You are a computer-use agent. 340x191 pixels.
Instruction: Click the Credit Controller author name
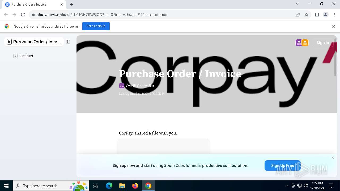click(x=140, y=86)
